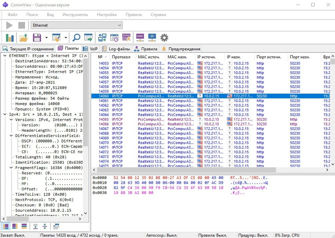Click the magnifier Search icon

[76, 38]
